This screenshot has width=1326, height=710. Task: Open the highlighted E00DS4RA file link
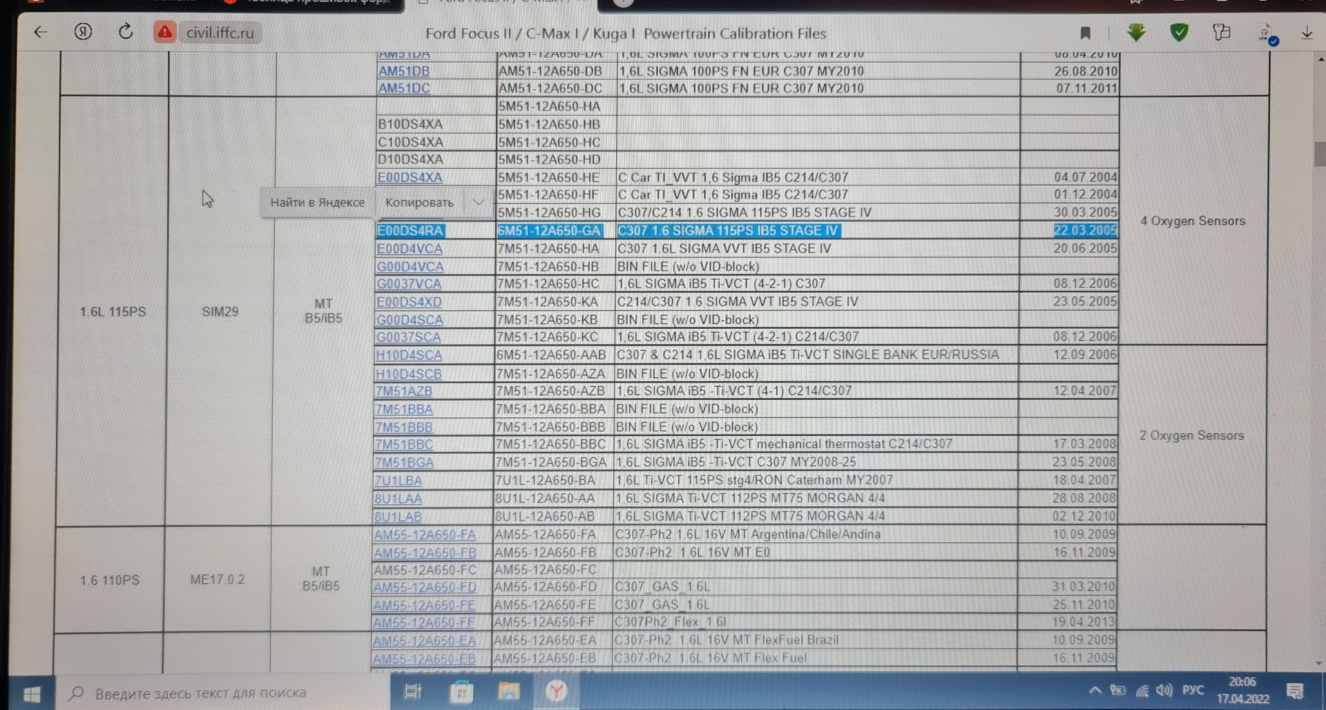(x=410, y=231)
